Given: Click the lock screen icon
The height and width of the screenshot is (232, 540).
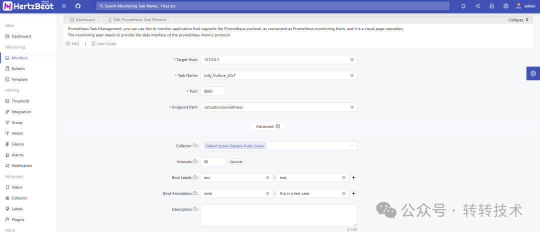Looking at the screenshot, I should click(x=492, y=6).
